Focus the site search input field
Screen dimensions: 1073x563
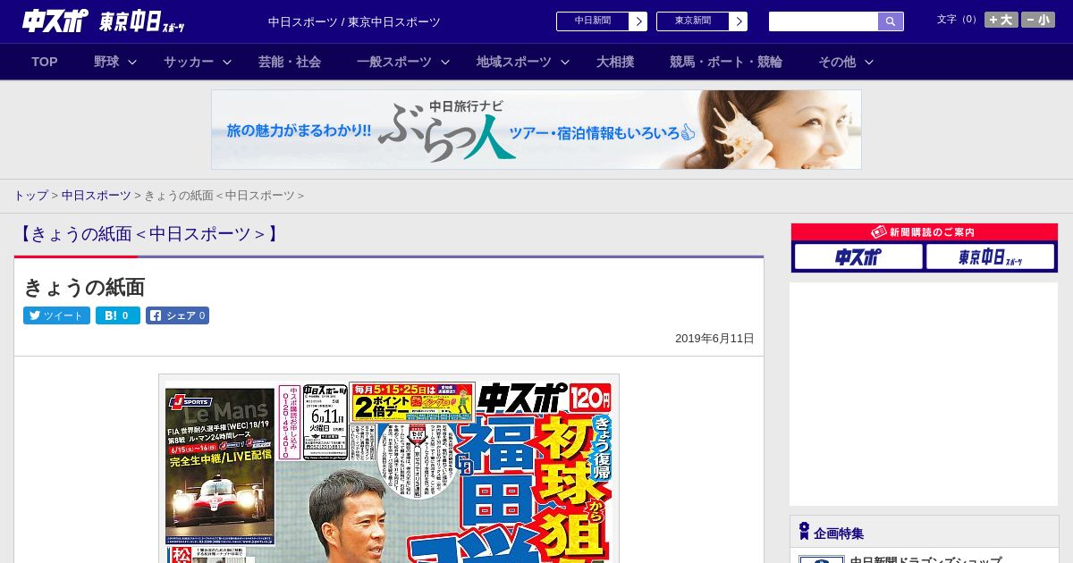tap(824, 21)
